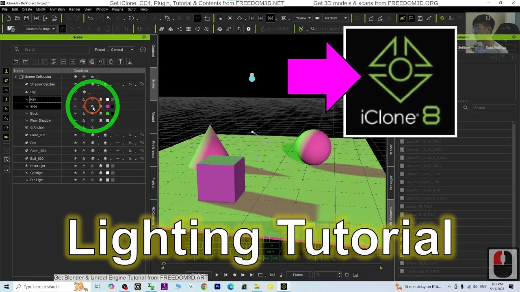520x292 pixels.
Task: Open the Animation menu
Action: (x=57, y=9)
